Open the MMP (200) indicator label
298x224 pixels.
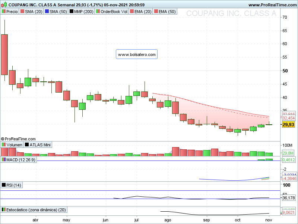coord(81,12)
